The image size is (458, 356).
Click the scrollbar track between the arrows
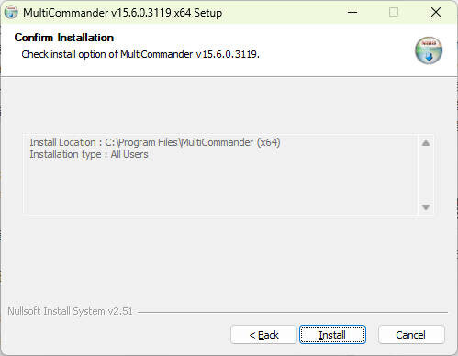[426, 175]
